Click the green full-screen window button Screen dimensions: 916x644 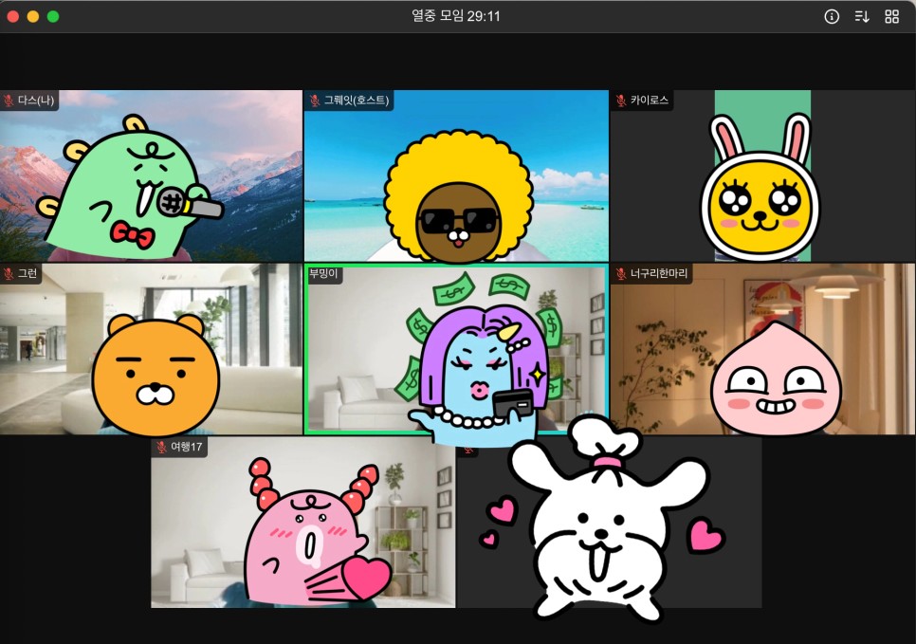click(x=53, y=16)
